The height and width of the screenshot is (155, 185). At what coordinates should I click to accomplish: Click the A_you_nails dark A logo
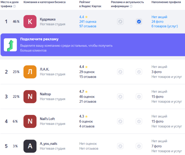tap(30, 146)
